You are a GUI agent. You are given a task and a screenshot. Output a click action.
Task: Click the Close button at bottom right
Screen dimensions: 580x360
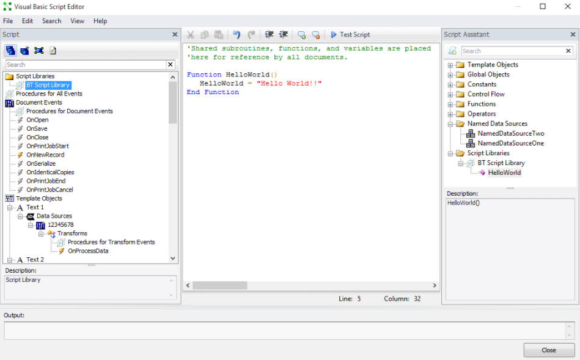[x=549, y=350]
